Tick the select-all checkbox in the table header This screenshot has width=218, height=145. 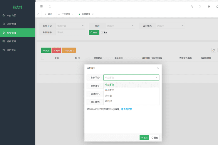click(43, 58)
